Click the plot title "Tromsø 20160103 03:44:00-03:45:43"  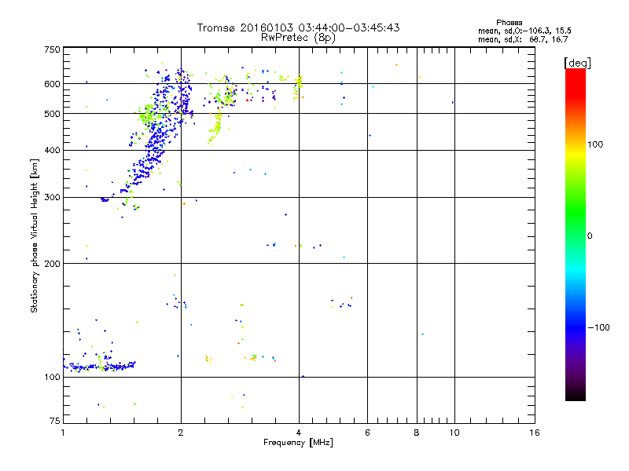point(298,27)
